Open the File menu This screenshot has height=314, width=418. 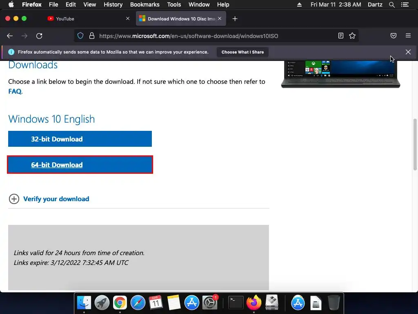[53, 4]
